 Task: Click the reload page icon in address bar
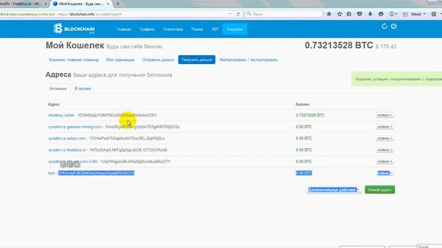pos(238,14)
